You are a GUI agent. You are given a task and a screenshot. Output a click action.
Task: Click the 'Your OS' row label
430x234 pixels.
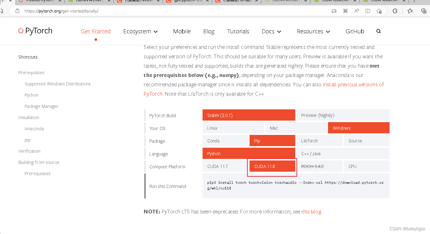(157, 128)
